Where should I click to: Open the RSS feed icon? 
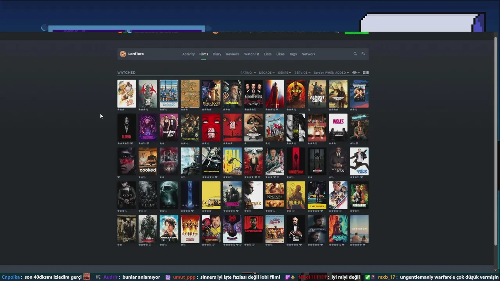(363, 54)
